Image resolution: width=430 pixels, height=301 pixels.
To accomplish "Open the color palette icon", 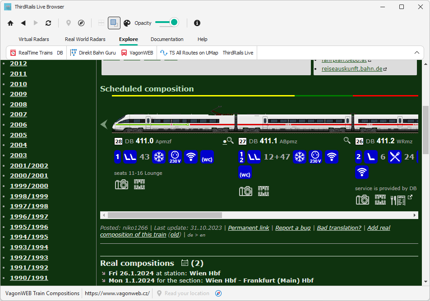I will [x=127, y=23].
